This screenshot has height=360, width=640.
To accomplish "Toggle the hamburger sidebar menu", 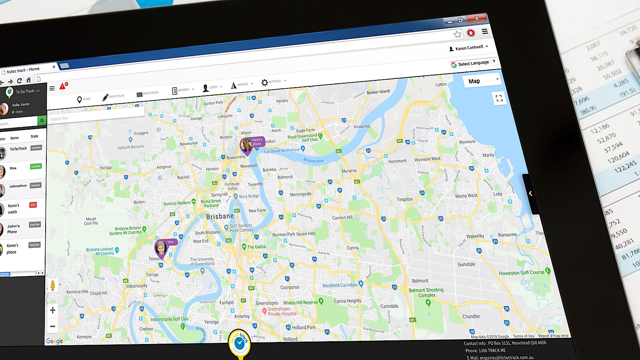I will (52, 88).
